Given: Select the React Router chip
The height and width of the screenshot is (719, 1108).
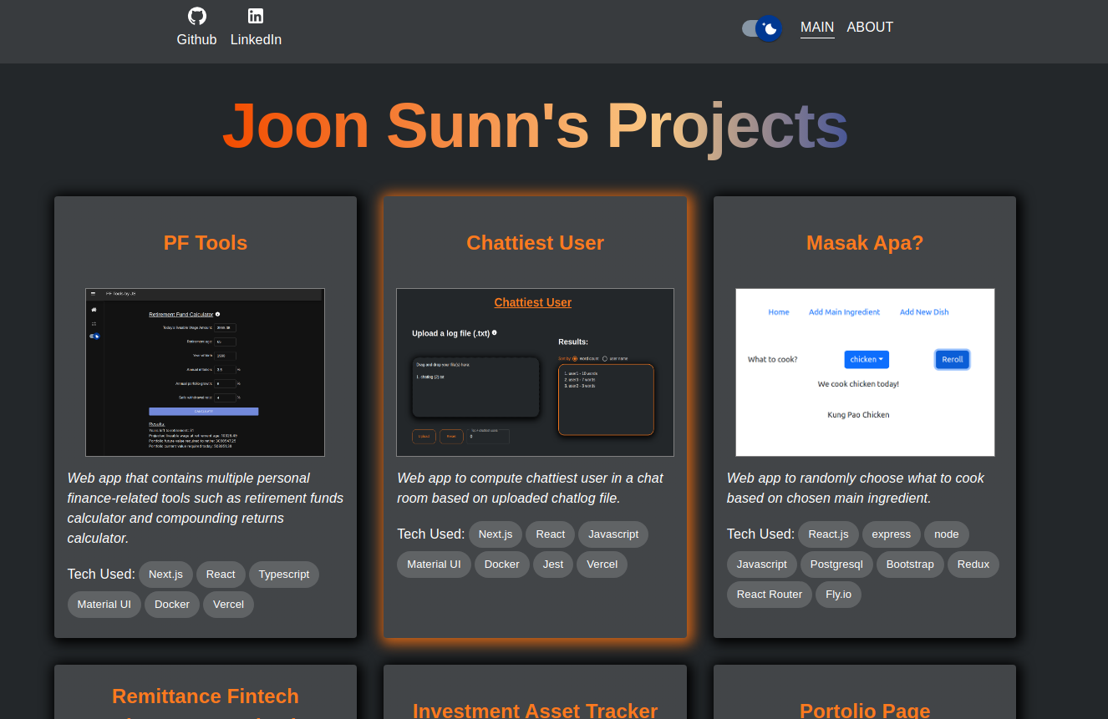Looking at the screenshot, I should [x=769, y=594].
